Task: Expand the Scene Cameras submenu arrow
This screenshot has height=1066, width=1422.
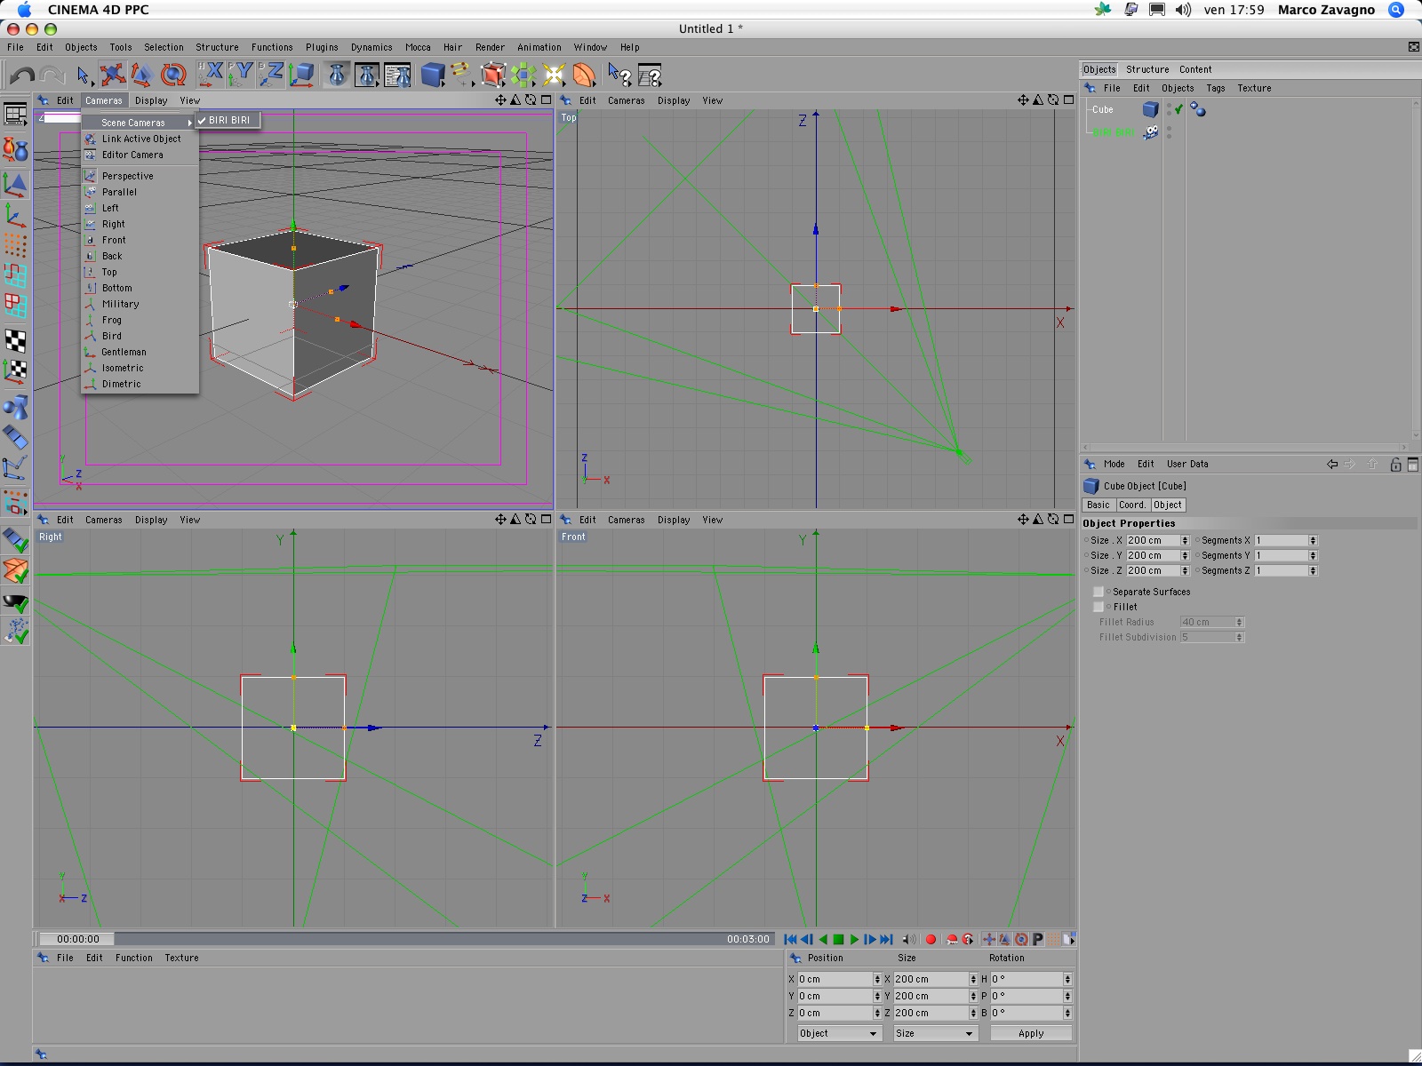Action: 189,123
